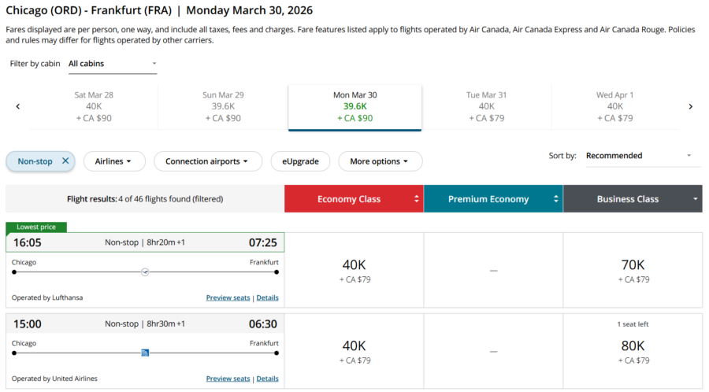Sort by Premium Economy column arrows
Screen dimensions: 709x392
(555, 198)
